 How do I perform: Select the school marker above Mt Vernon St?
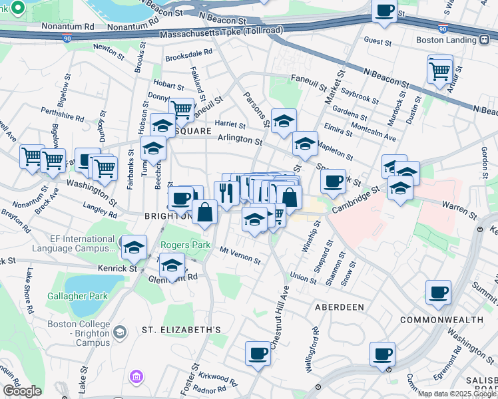[x=255, y=221]
